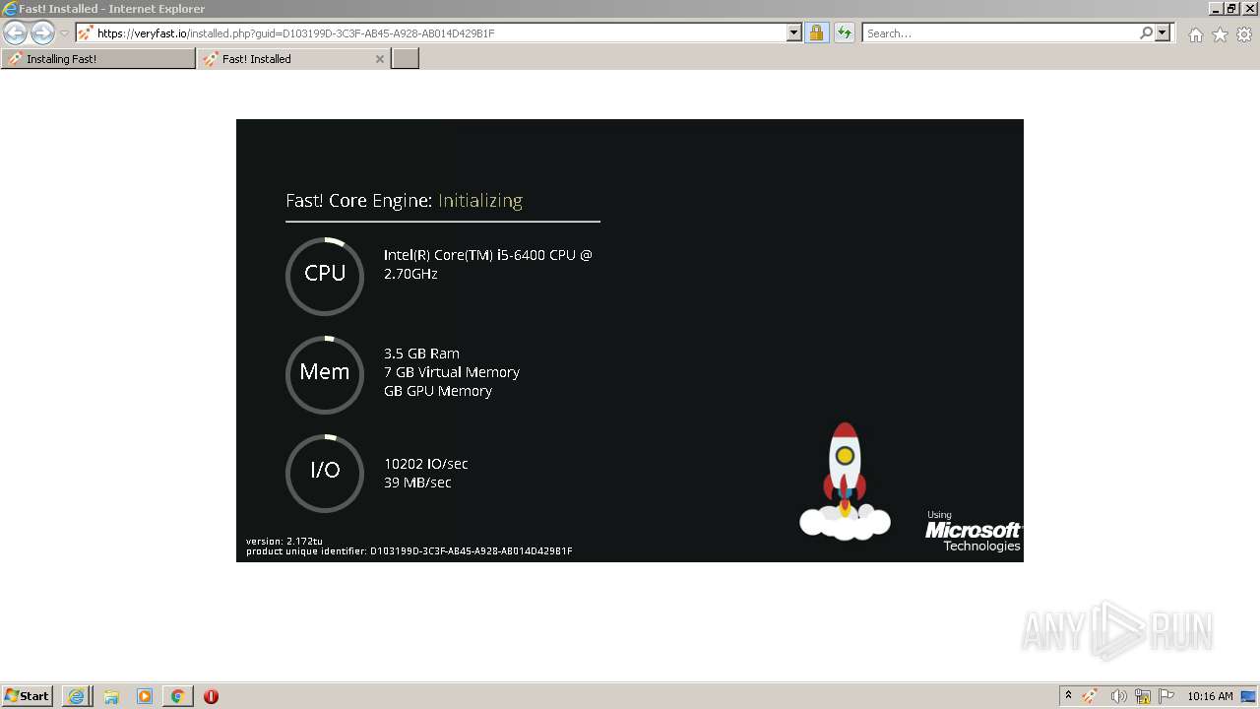This screenshot has height=709, width=1260.
Task: Go back with the IE Back arrow
Action: tap(15, 32)
